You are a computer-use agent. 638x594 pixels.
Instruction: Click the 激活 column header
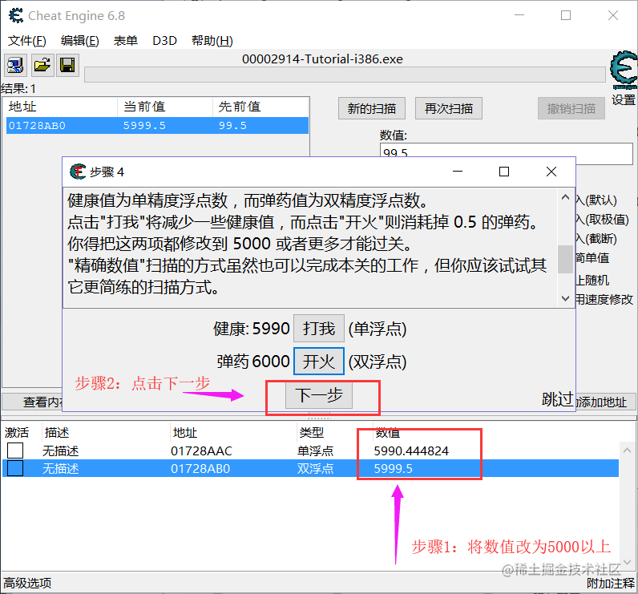[17, 433]
